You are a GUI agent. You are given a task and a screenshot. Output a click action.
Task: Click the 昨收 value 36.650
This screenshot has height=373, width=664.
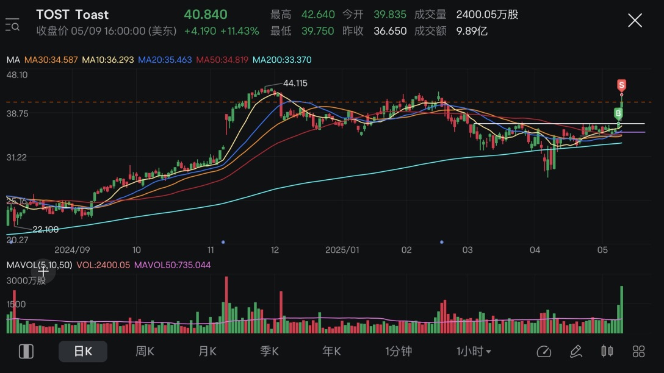click(x=390, y=31)
